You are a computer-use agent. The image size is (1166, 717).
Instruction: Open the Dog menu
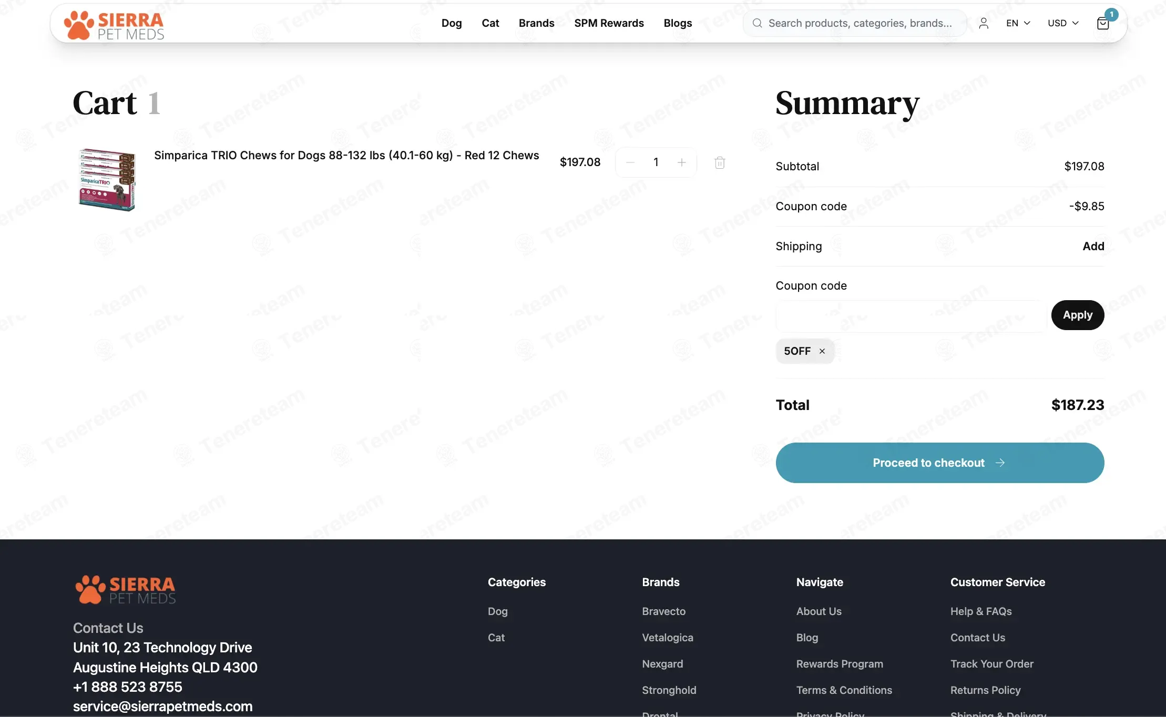452,23
